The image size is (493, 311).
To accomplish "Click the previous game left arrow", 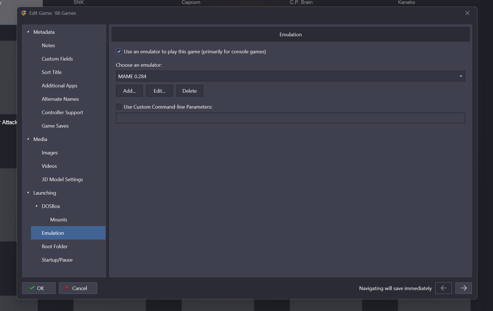I will [x=443, y=288].
